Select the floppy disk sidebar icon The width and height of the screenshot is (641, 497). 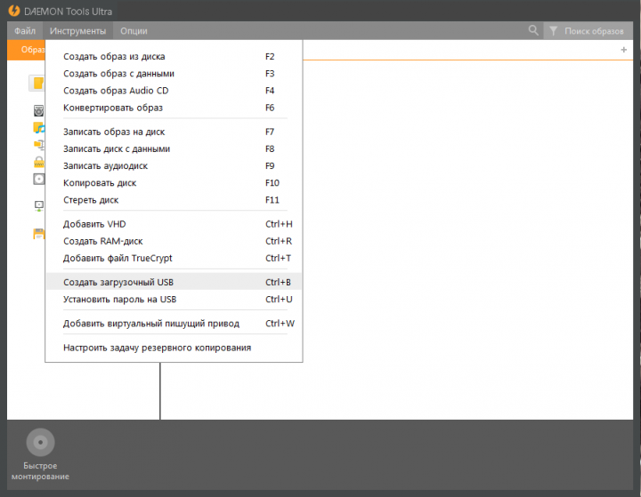[x=39, y=234]
